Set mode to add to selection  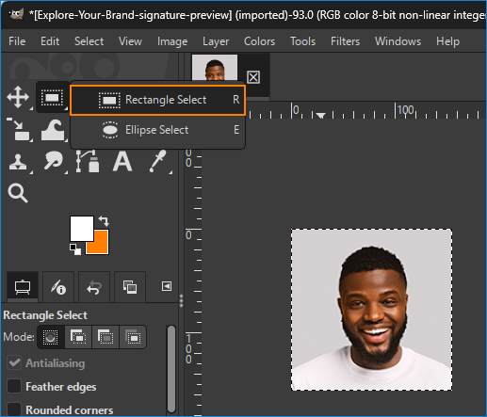tap(78, 337)
